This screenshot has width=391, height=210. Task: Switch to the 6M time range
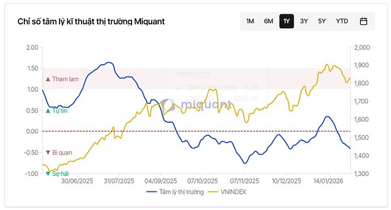pyautogui.click(x=268, y=21)
